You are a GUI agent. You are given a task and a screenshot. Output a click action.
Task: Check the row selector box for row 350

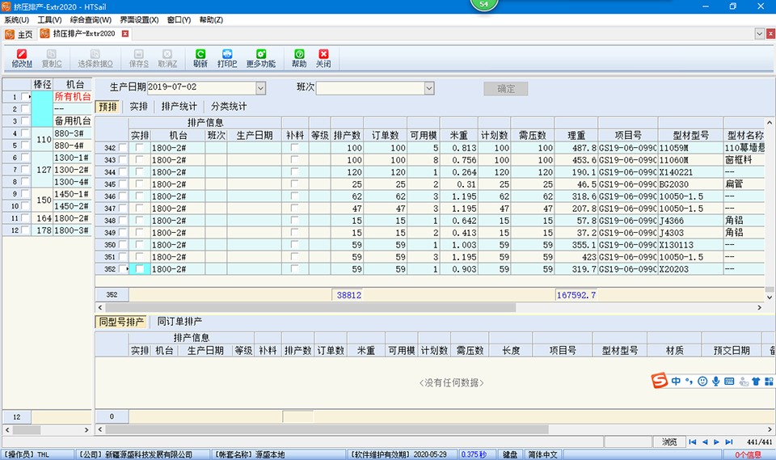[122, 245]
